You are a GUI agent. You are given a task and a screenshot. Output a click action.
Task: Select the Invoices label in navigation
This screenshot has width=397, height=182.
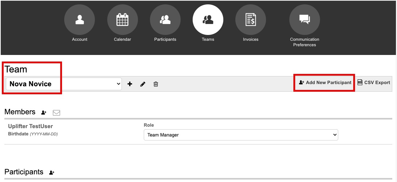tap(251, 39)
